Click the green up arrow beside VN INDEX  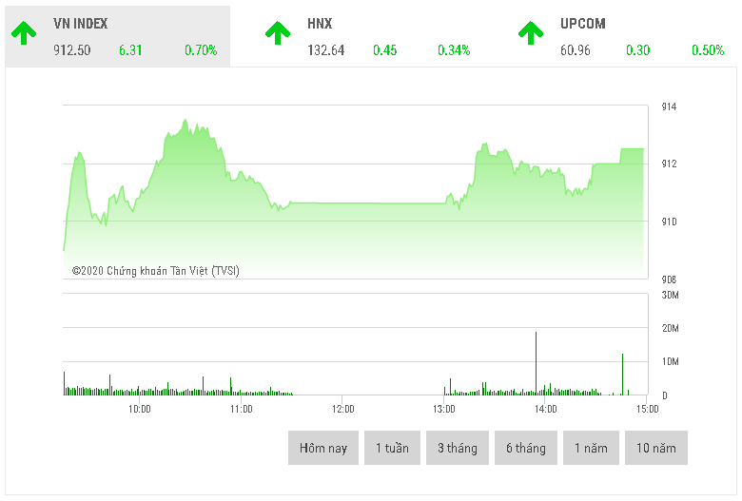pos(24,33)
